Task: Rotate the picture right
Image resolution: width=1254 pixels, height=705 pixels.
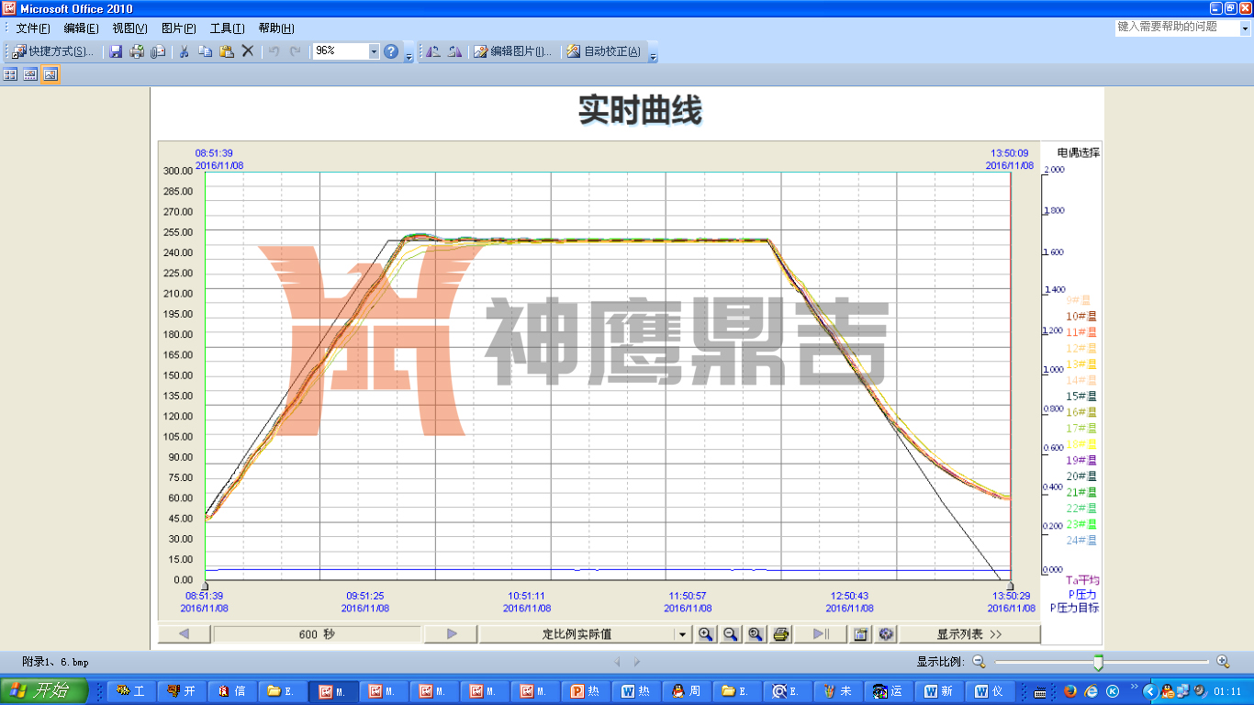Action: point(454,51)
